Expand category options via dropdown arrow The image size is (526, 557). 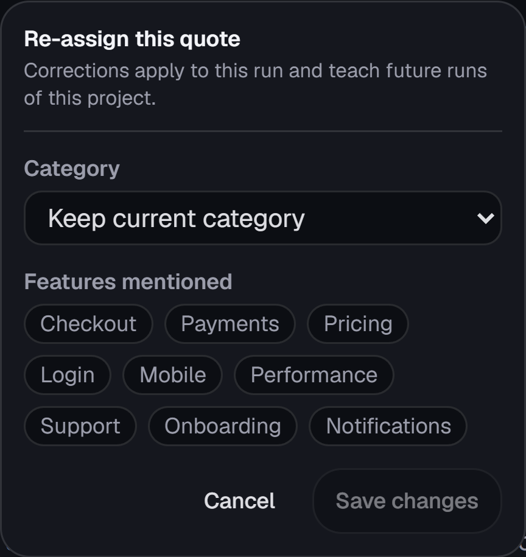click(x=485, y=218)
